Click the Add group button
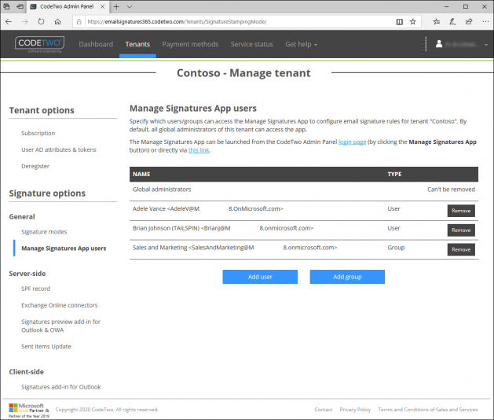 (x=347, y=277)
